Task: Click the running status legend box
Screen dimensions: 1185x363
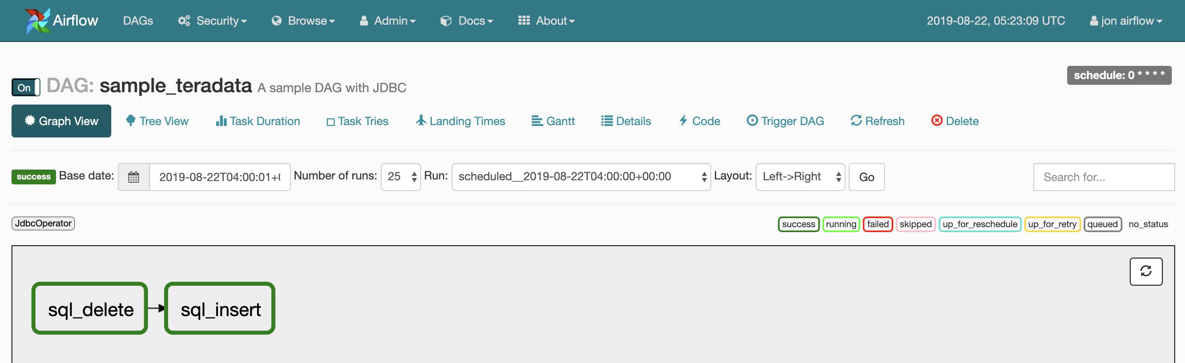Action: 841,224
